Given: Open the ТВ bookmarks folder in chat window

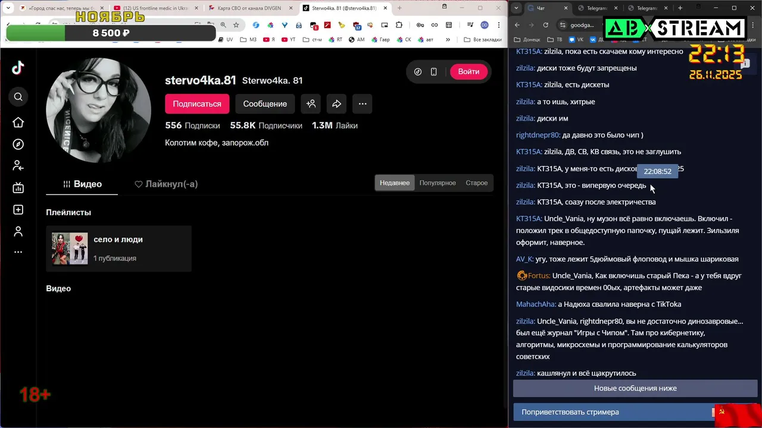Looking at the screenshot, I should point(554,40).
